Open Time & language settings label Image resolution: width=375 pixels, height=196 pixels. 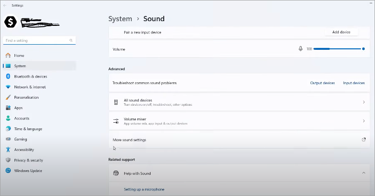[x=28, y=129]
